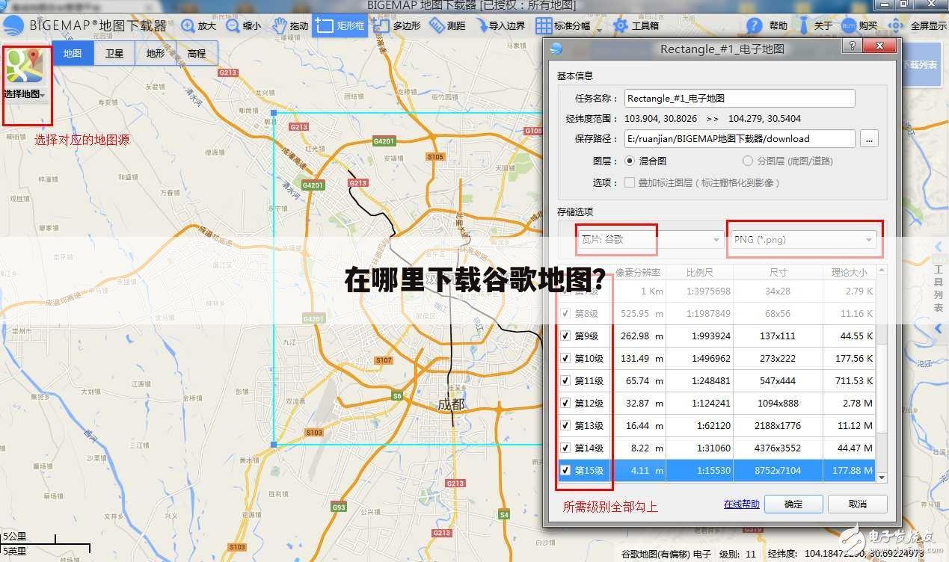
Task: Toggle the 第11级 level checkbox
Action: [565, 381]
